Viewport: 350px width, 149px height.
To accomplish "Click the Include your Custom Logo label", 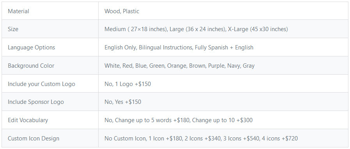I will (x=42, y=84).
